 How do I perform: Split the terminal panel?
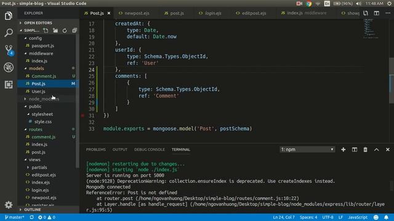pyautogui.click(x=355, y=150)
